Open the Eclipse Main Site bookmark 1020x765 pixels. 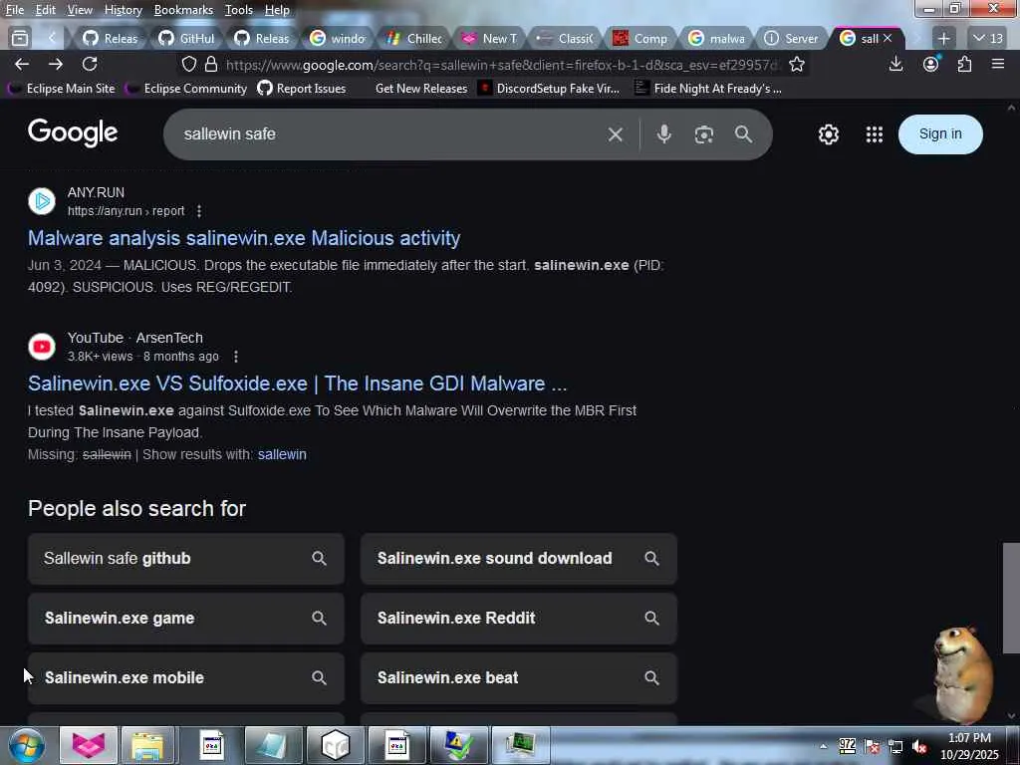pos(61,89)
